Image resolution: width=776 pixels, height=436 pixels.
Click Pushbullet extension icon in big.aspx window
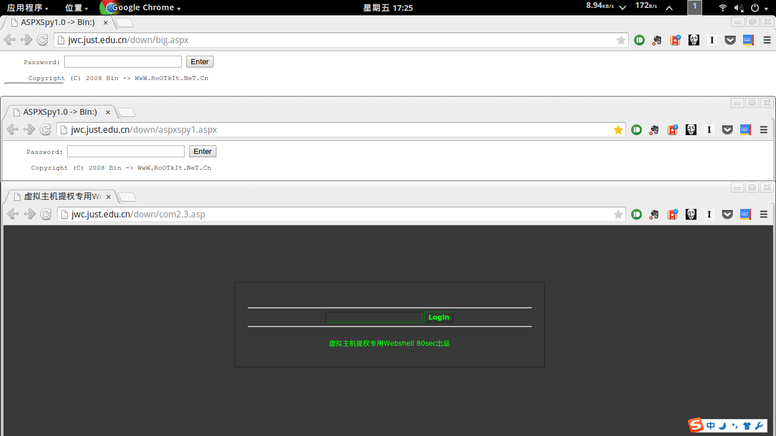tap(639, 40)
